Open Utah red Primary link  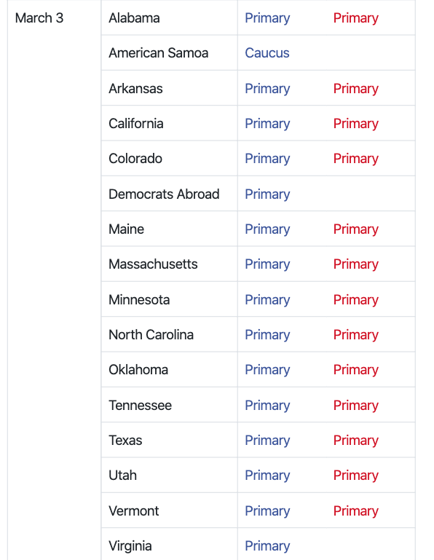(x=356, y=476)
